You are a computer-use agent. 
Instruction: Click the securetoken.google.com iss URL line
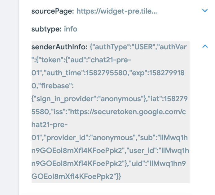[109, 112]
